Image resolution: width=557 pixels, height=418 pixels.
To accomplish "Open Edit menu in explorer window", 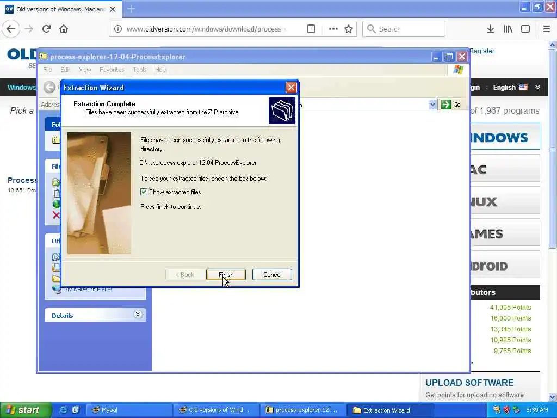I will [x=65, y=70].
